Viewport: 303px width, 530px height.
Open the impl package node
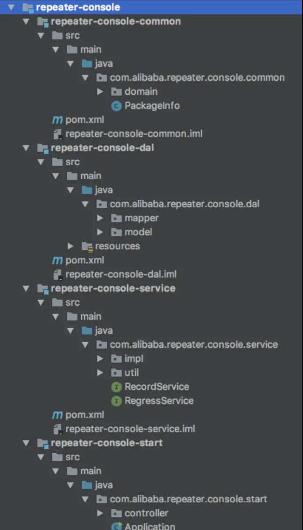[100, 358]
